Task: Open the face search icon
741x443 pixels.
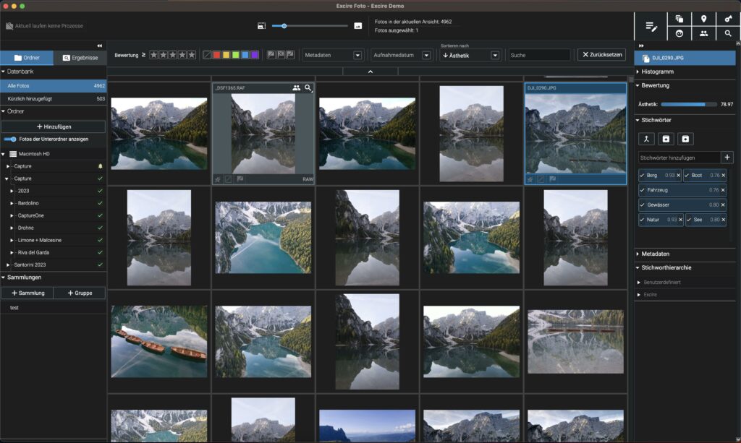Action: (x=679, y=33)
